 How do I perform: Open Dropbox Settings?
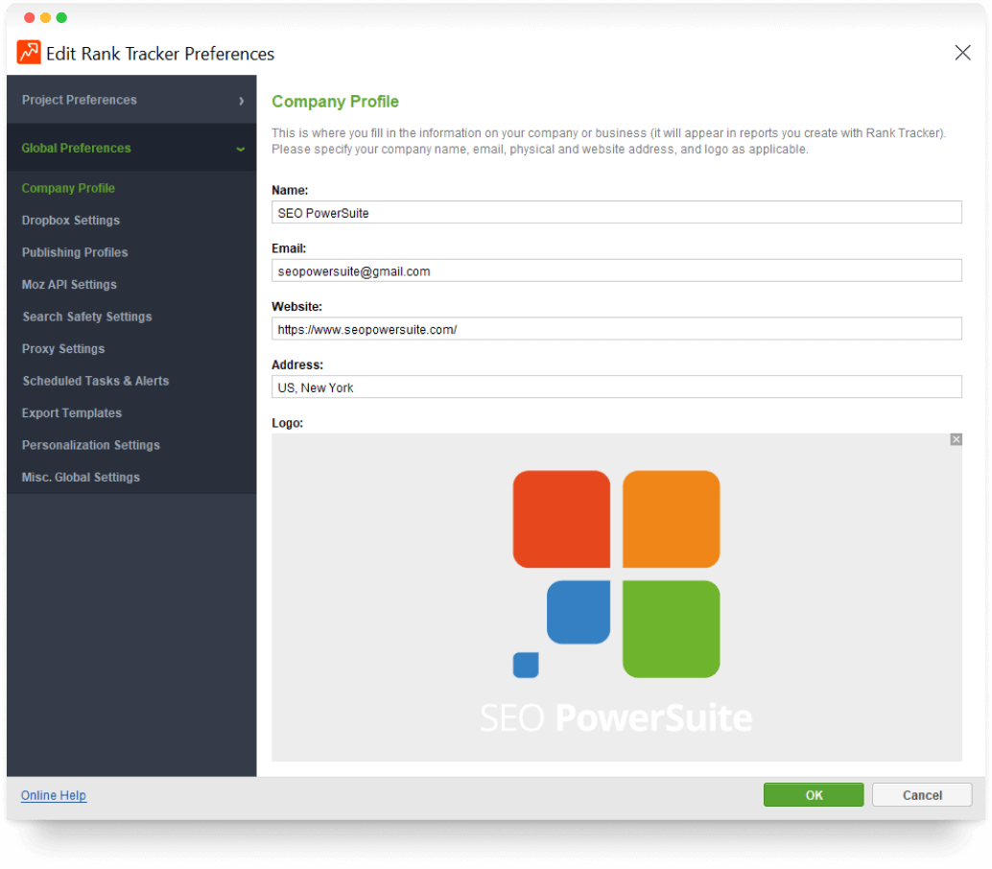pos(71,221)
